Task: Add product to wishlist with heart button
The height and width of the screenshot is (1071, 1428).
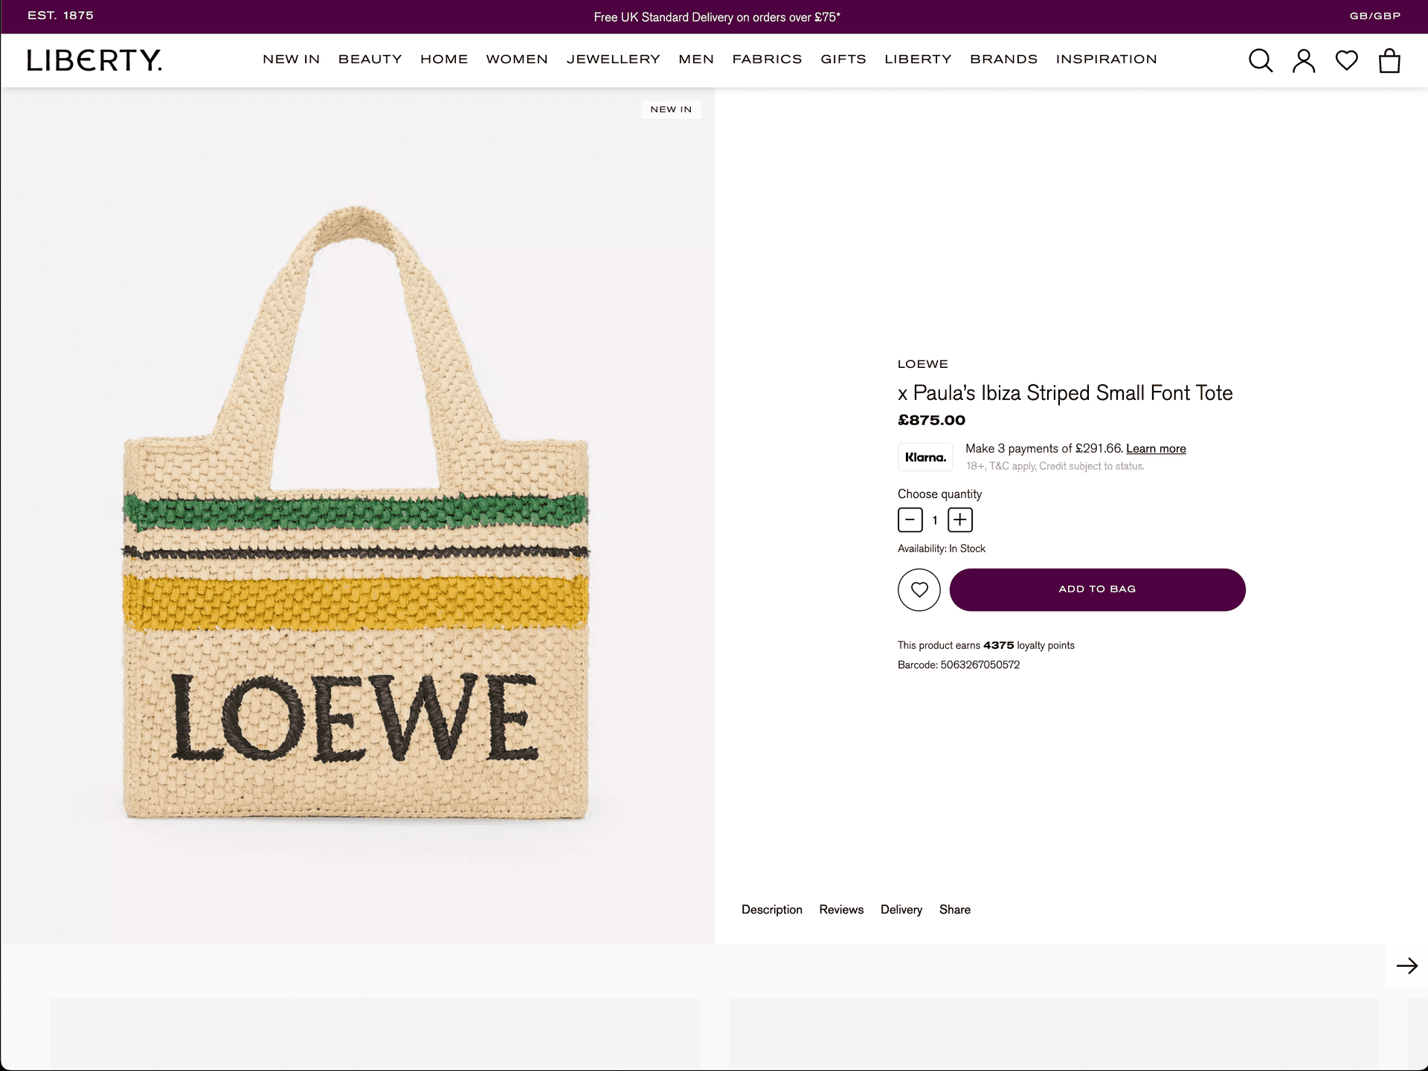Action: point(919,590)
